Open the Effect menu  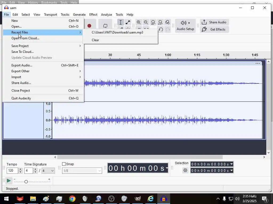pyautogui.click(x=93, y=15)
